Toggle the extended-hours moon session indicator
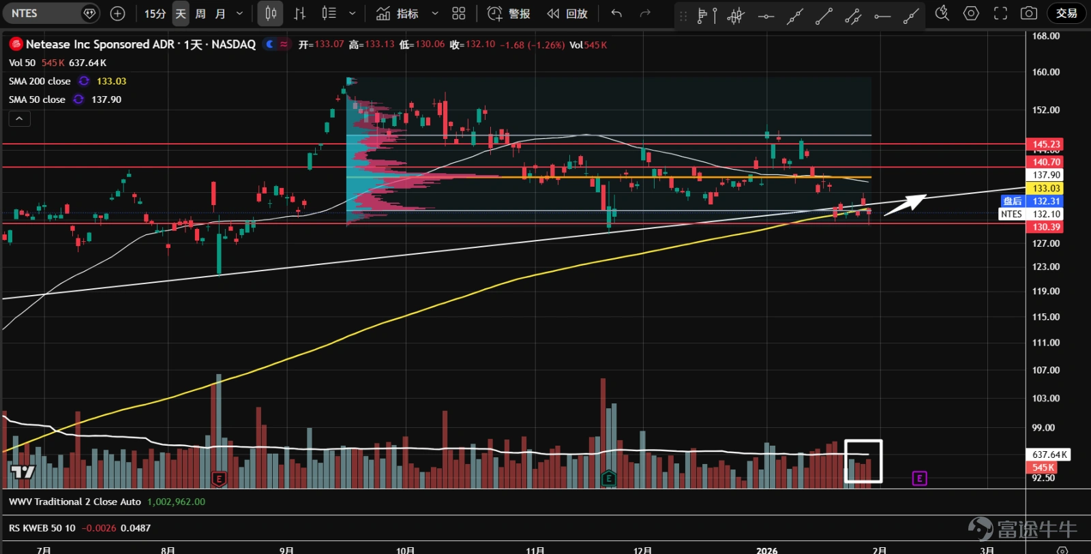 tap(270, 44)
